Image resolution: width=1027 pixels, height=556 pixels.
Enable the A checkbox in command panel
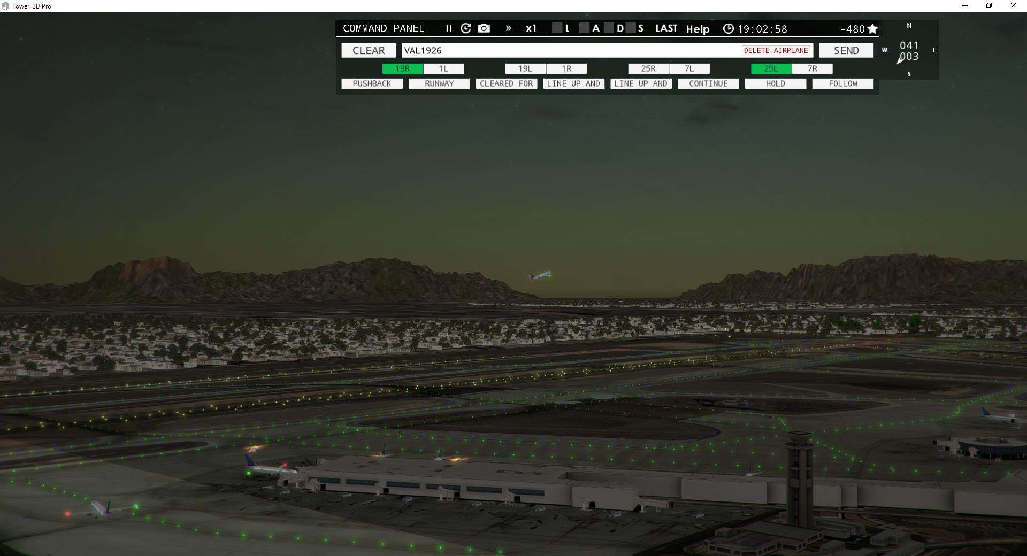pyautogui.click(x=584, y=28)
